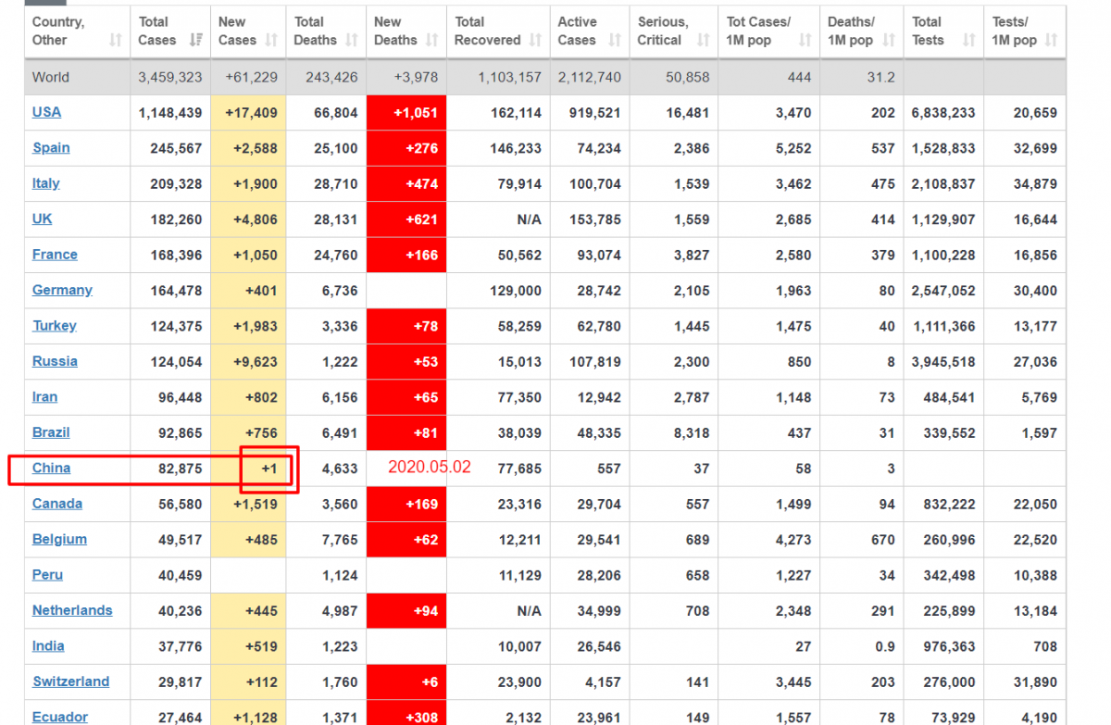Click the sort icon in New Cases header
1111x725 pixels.
point(271,40)
